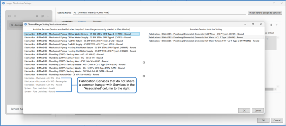Select Heating Hot Water Return (HHWR) service row
Viewport: 286px width, 126px height.
[x=81, y=48]
